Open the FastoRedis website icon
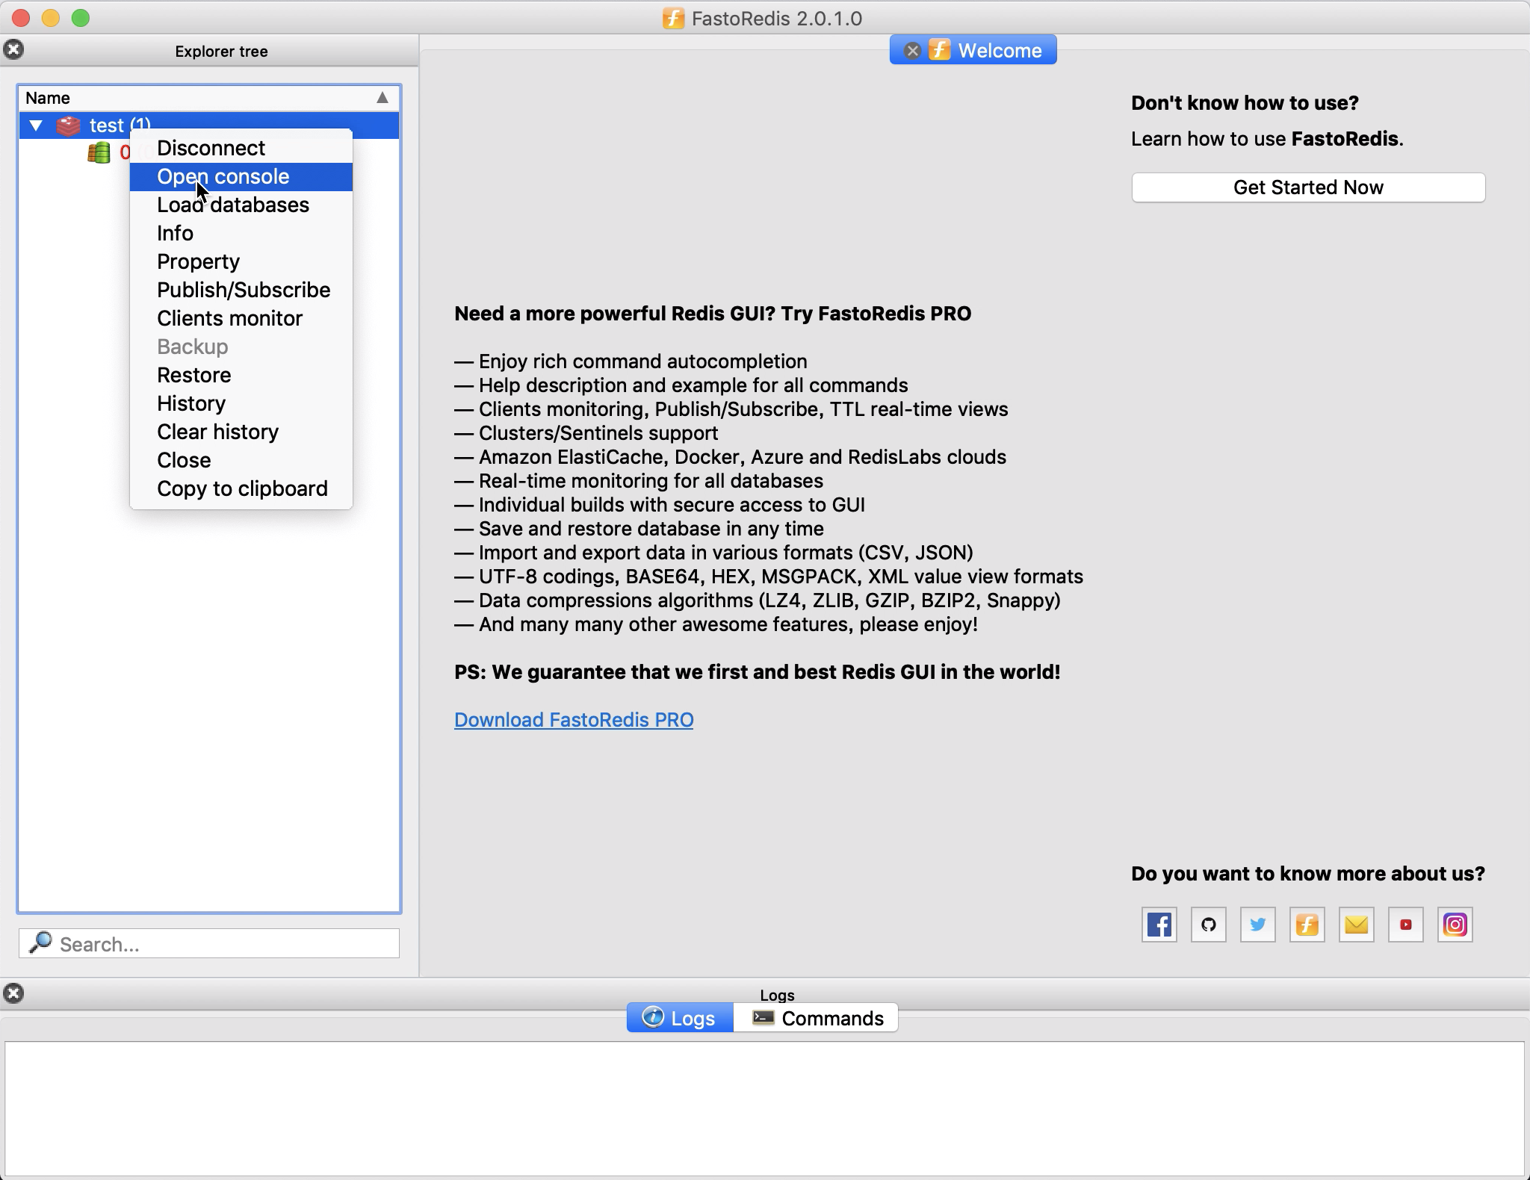Image resolution: width=1530 pixels, height=1180 pixels. [x=1307, y=925]
